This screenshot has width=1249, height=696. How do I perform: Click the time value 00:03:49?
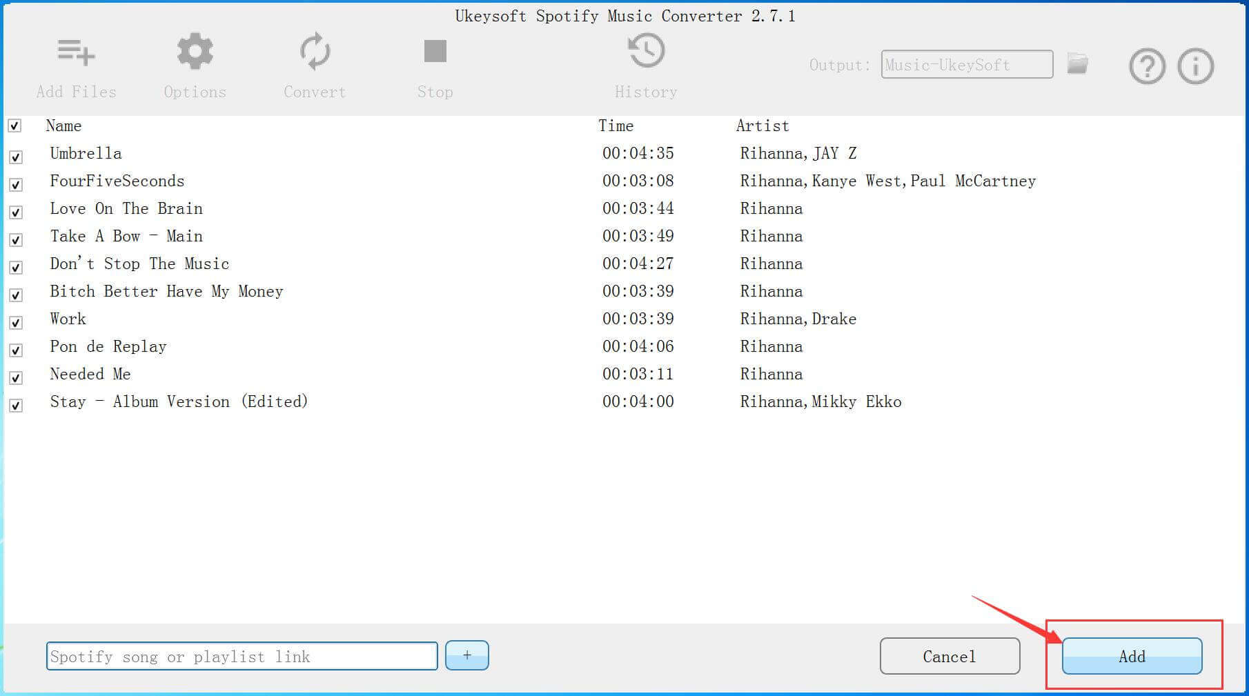click(638, 236)
